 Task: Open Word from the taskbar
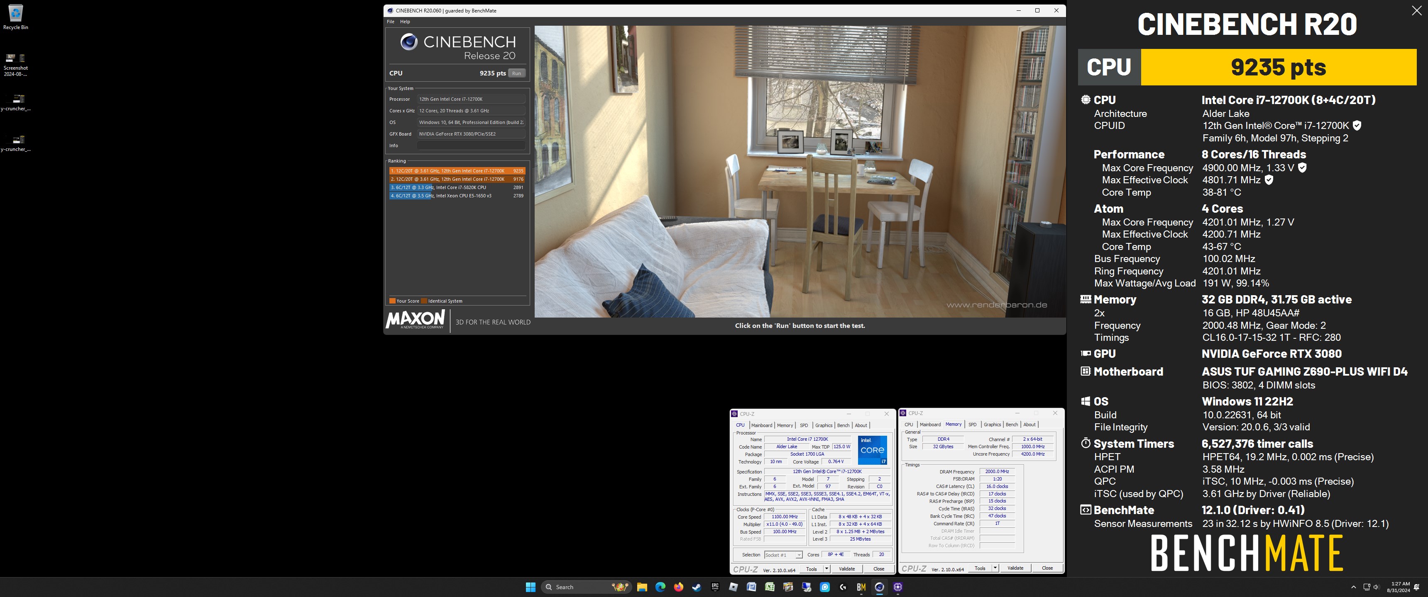752,587
